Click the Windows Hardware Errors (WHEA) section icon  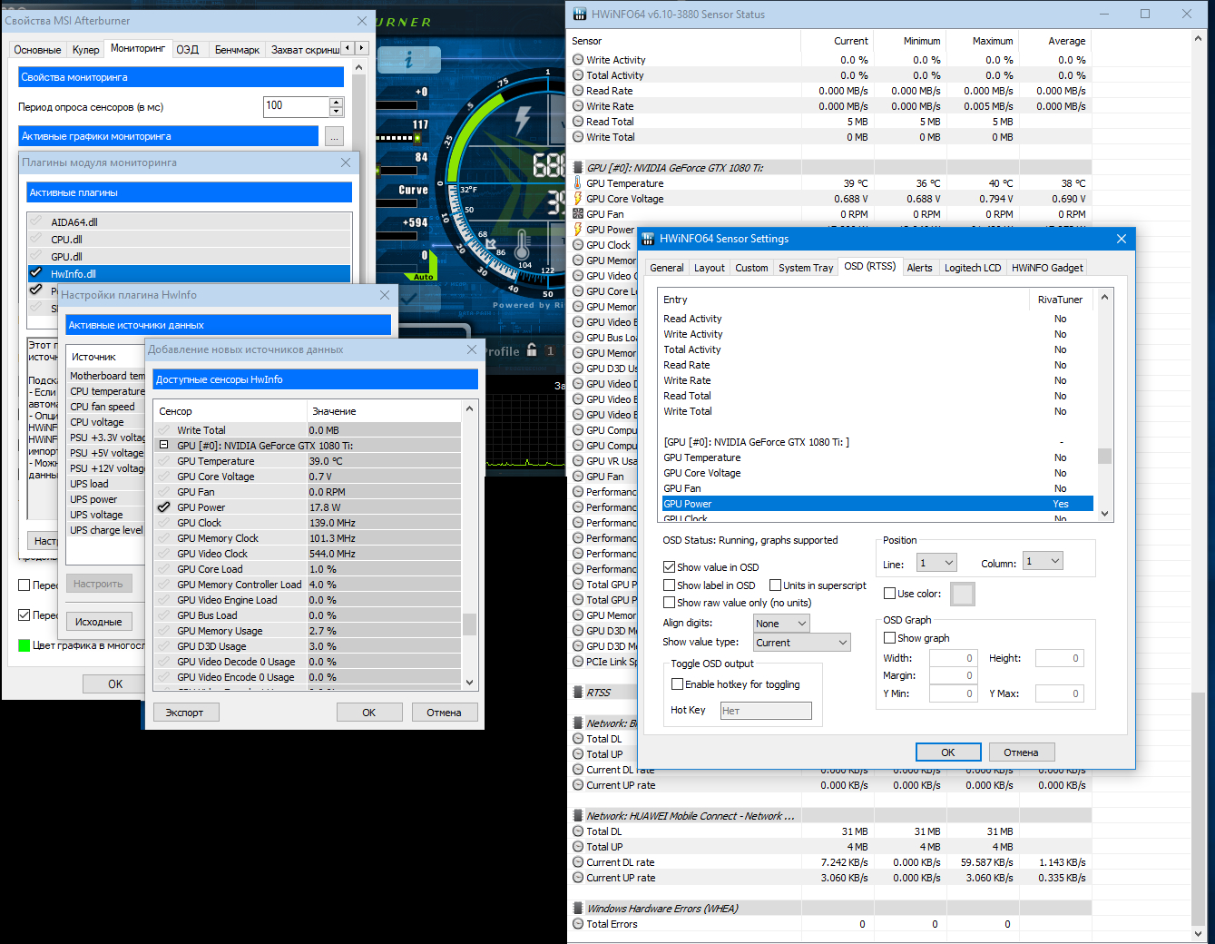tap(578, 909)
